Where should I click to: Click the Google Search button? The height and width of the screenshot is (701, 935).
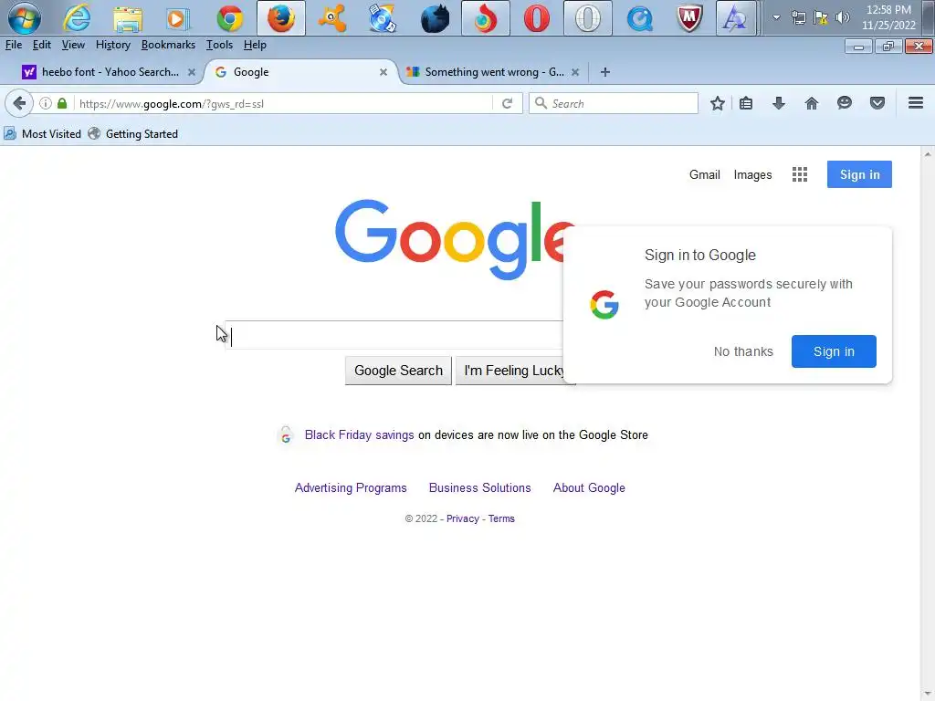[x=398, y=371]
